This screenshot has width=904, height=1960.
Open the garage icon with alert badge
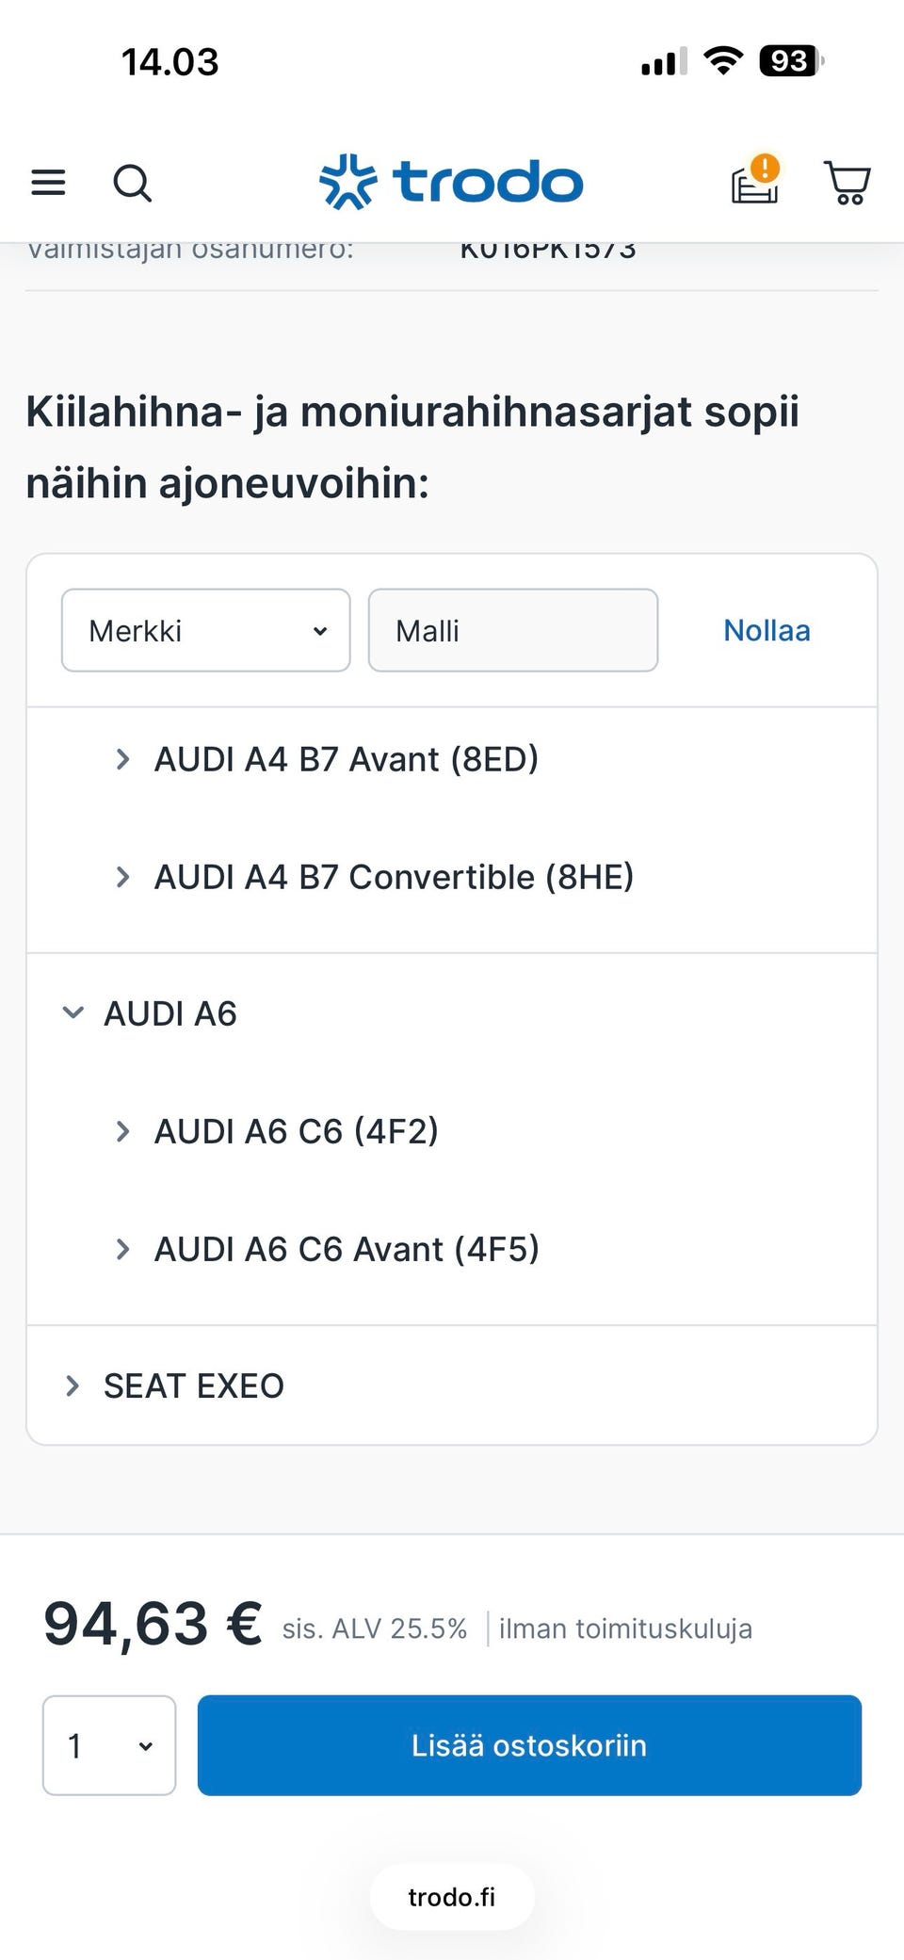coord(756,179)
